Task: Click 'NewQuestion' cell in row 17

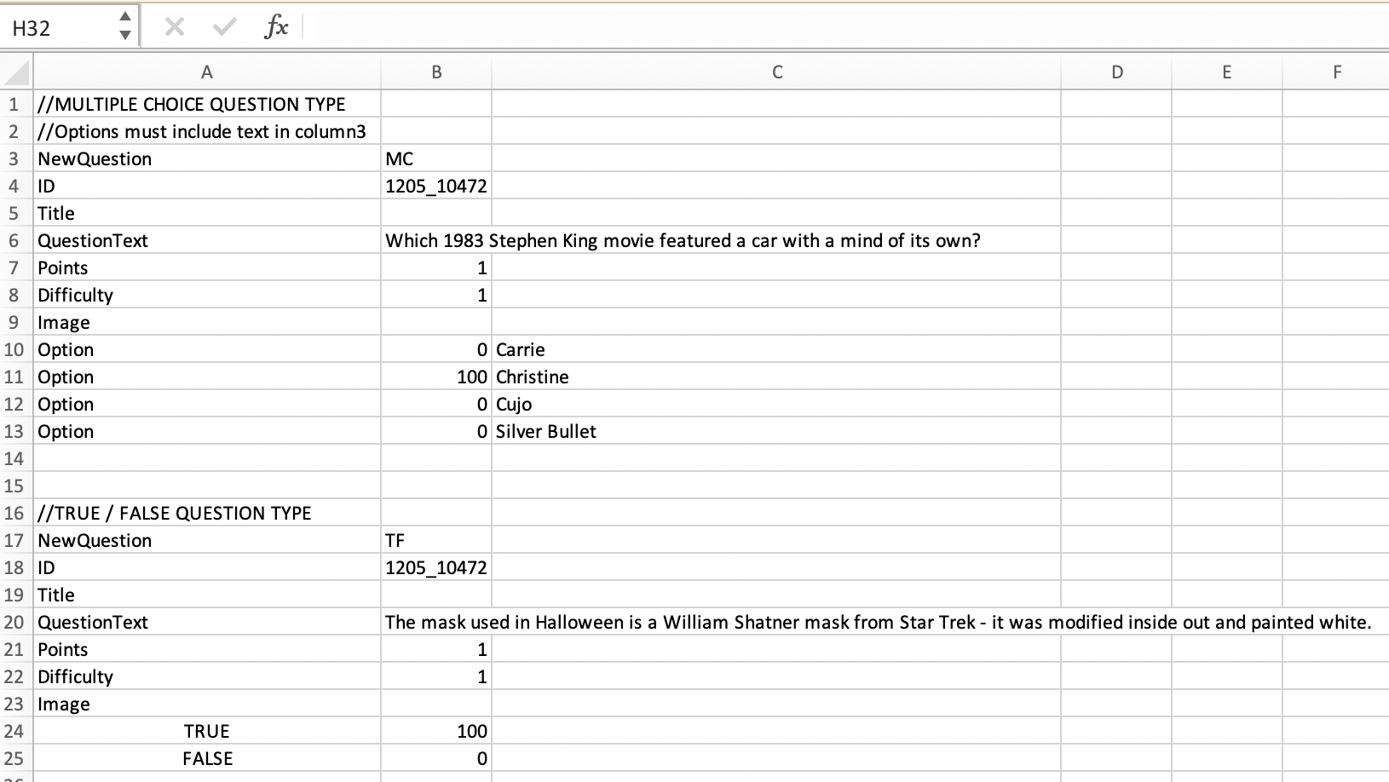Action: pos(207,540)
